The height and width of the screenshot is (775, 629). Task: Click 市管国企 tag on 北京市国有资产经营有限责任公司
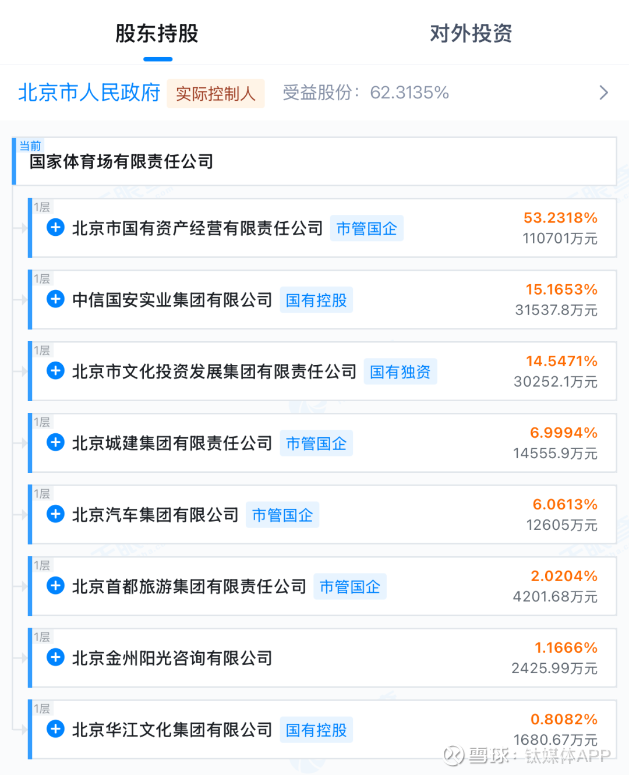(x=366, y=229)
